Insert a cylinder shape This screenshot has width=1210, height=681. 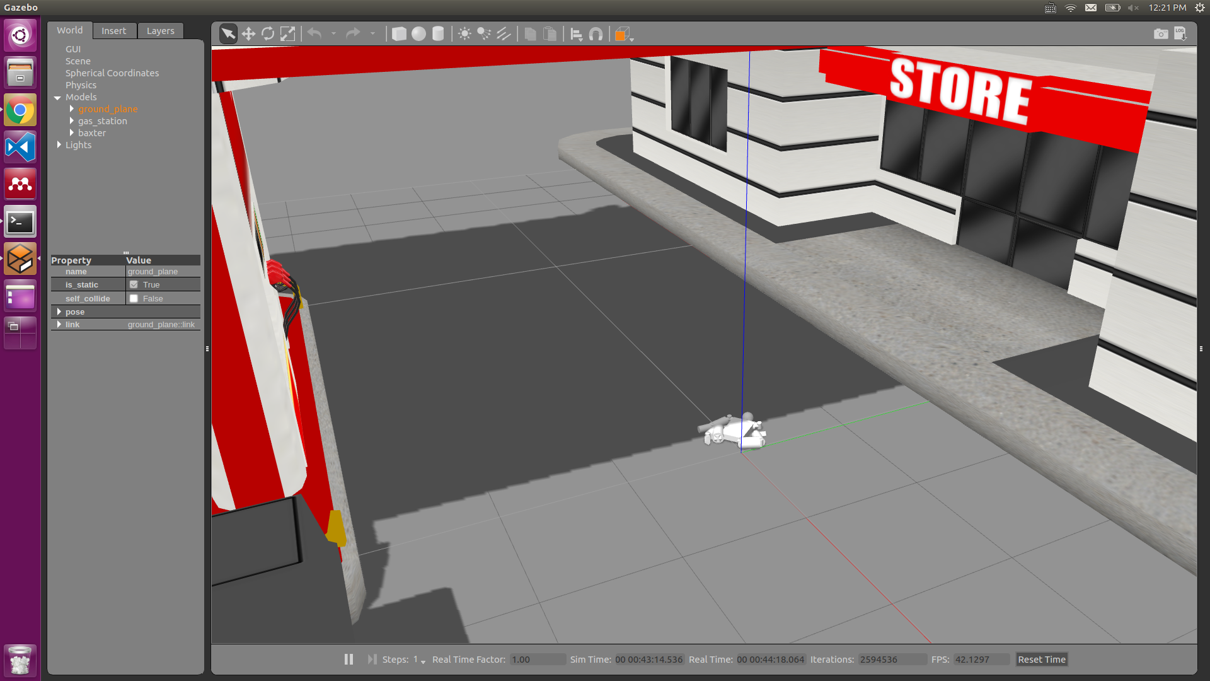438,34
